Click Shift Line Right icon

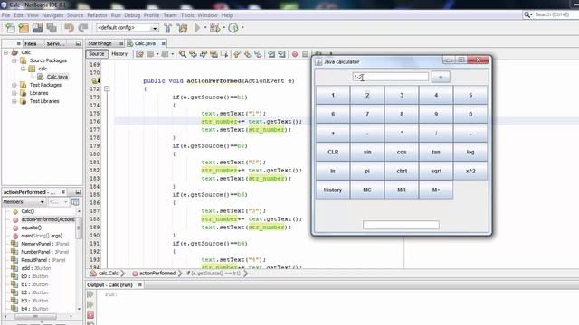pyautogui.click(x=281, y=54)
